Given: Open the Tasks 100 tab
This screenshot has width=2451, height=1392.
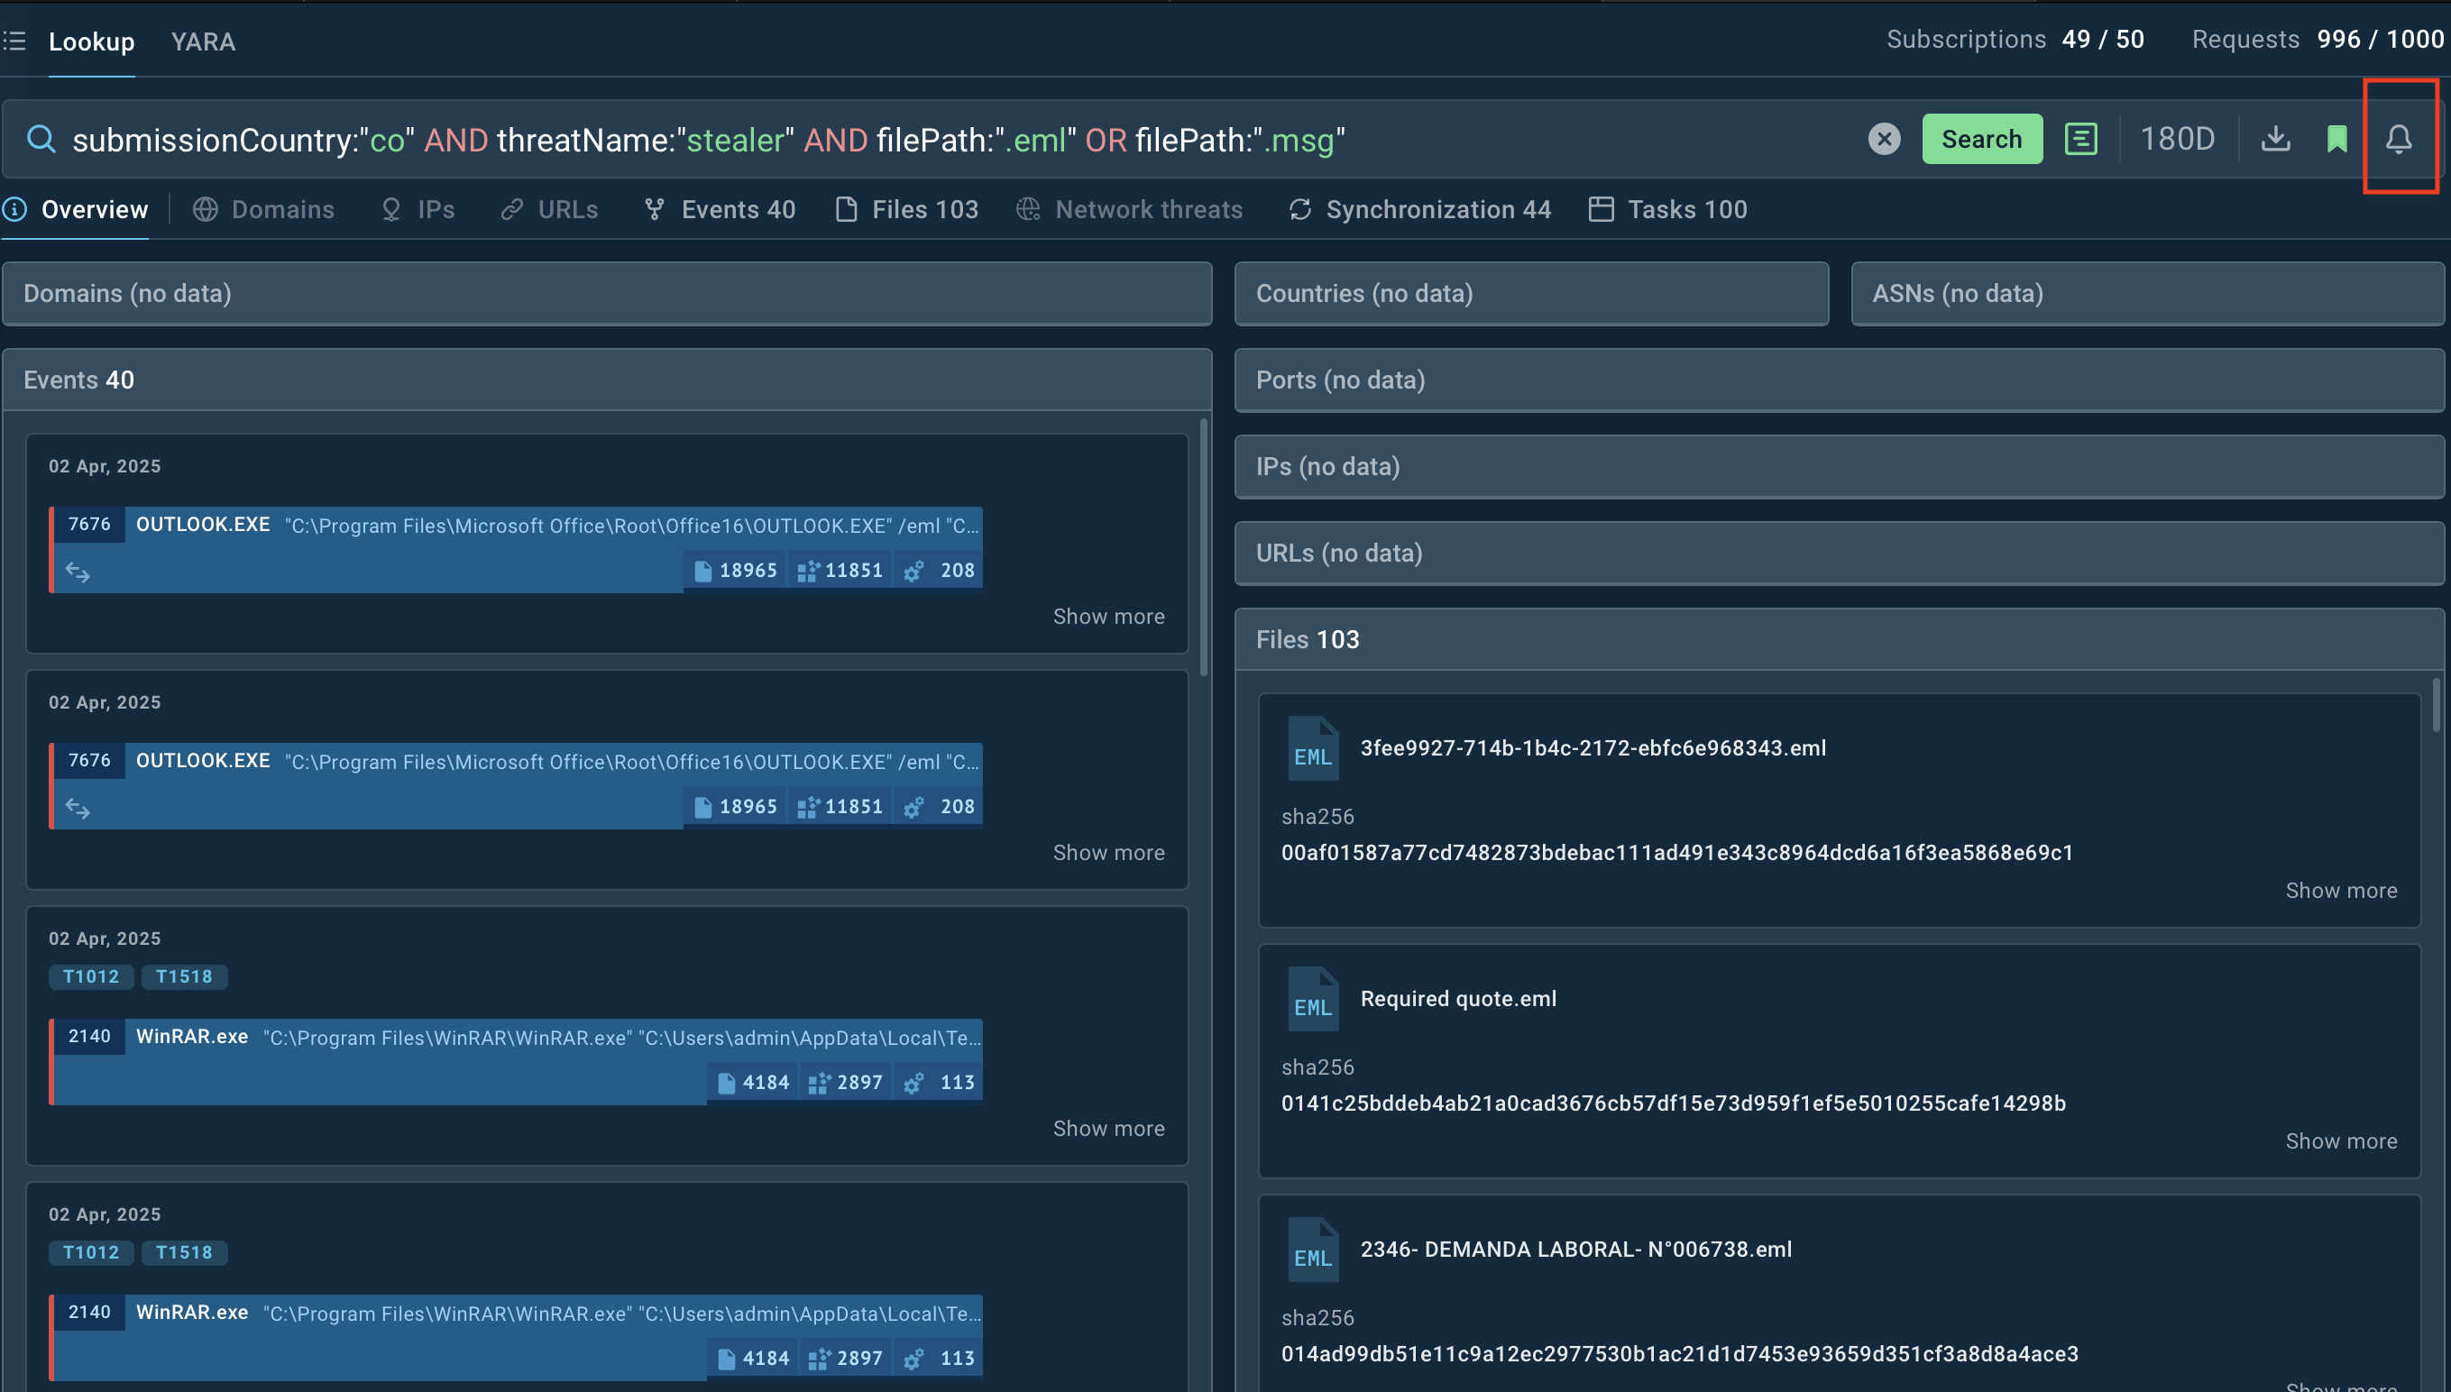Looking at the screenshot, I should click(1667, 209).
